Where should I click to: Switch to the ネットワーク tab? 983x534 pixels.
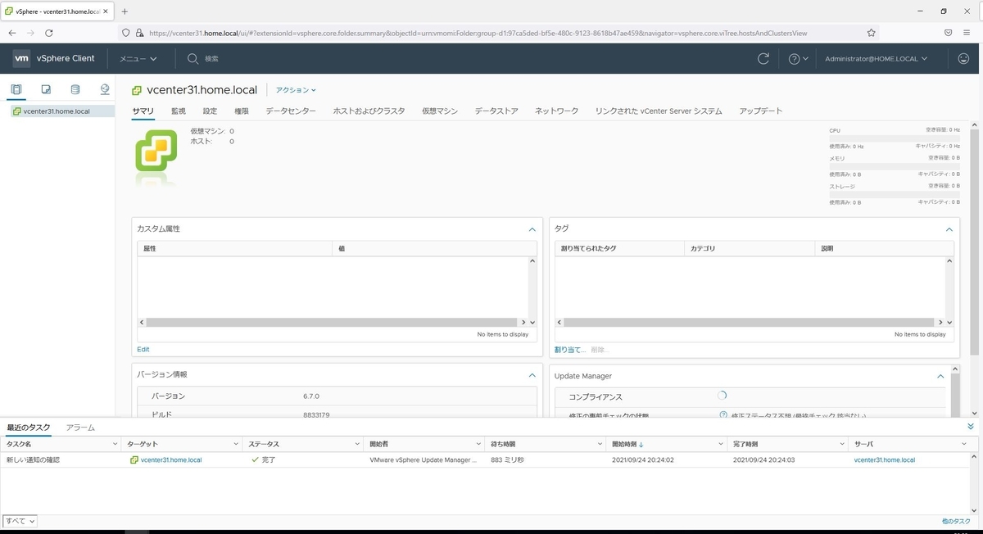[556, 111]
